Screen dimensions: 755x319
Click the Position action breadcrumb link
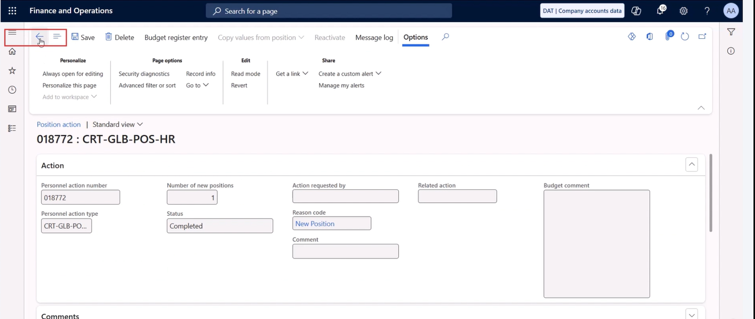pos(58,124)
